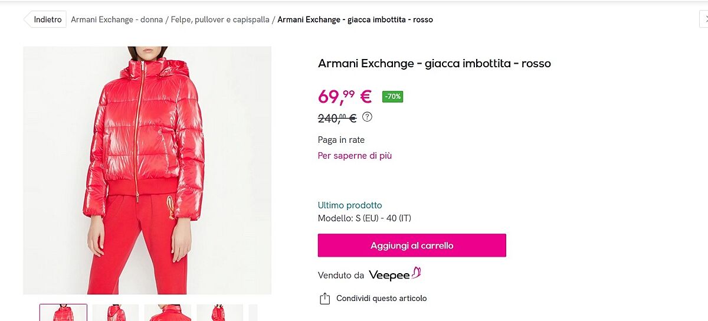View the third thumbnail showing jacket back

(x=168, y=313)
